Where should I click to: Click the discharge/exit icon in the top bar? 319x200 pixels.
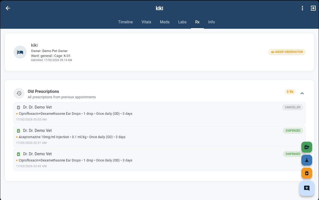click(x=313, y=8)
